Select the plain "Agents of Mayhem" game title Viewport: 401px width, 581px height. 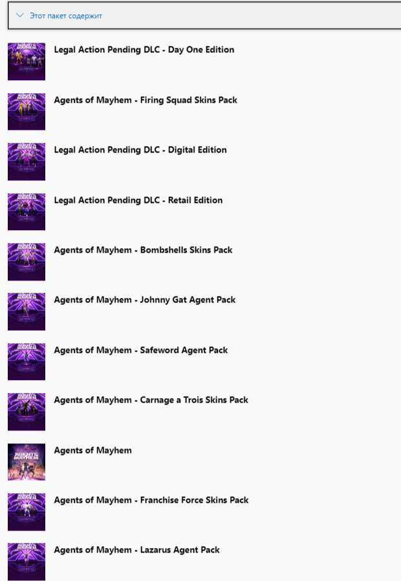[x=92, y=450]
